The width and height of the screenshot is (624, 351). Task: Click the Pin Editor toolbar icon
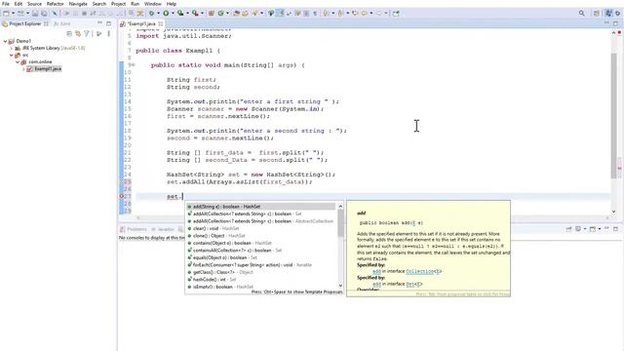click(396, 13)
